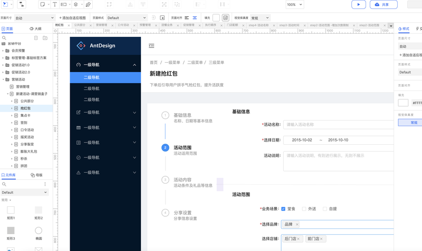Expand the 常用 library section
The width and height of the screenshot is (422, 251).
(6, 200)
